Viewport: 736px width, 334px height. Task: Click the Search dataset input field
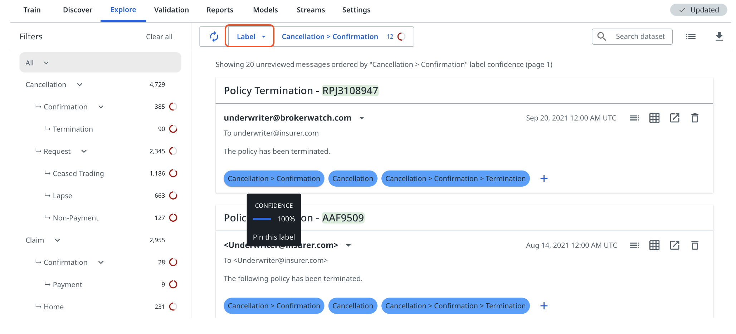point(640,36)
